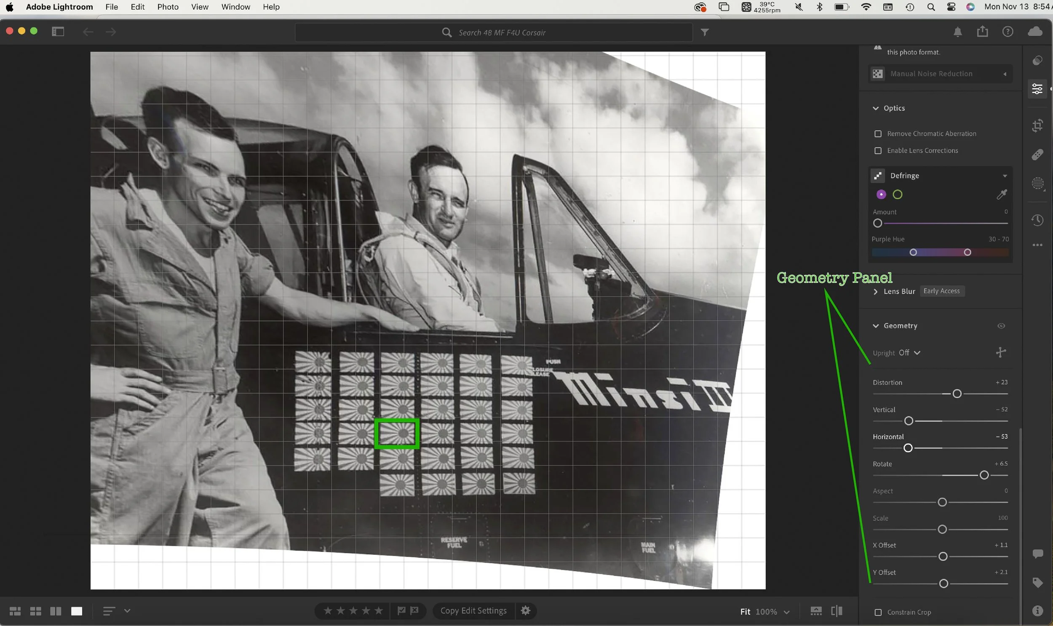Open the Photo menu
The height and width of the screenshot is (626, 1053).
click(x=168, y=7)
